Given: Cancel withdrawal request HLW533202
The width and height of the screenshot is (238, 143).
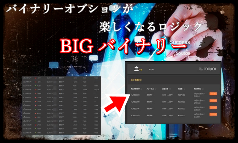Looking at the screenshot, I should (213, 94).
